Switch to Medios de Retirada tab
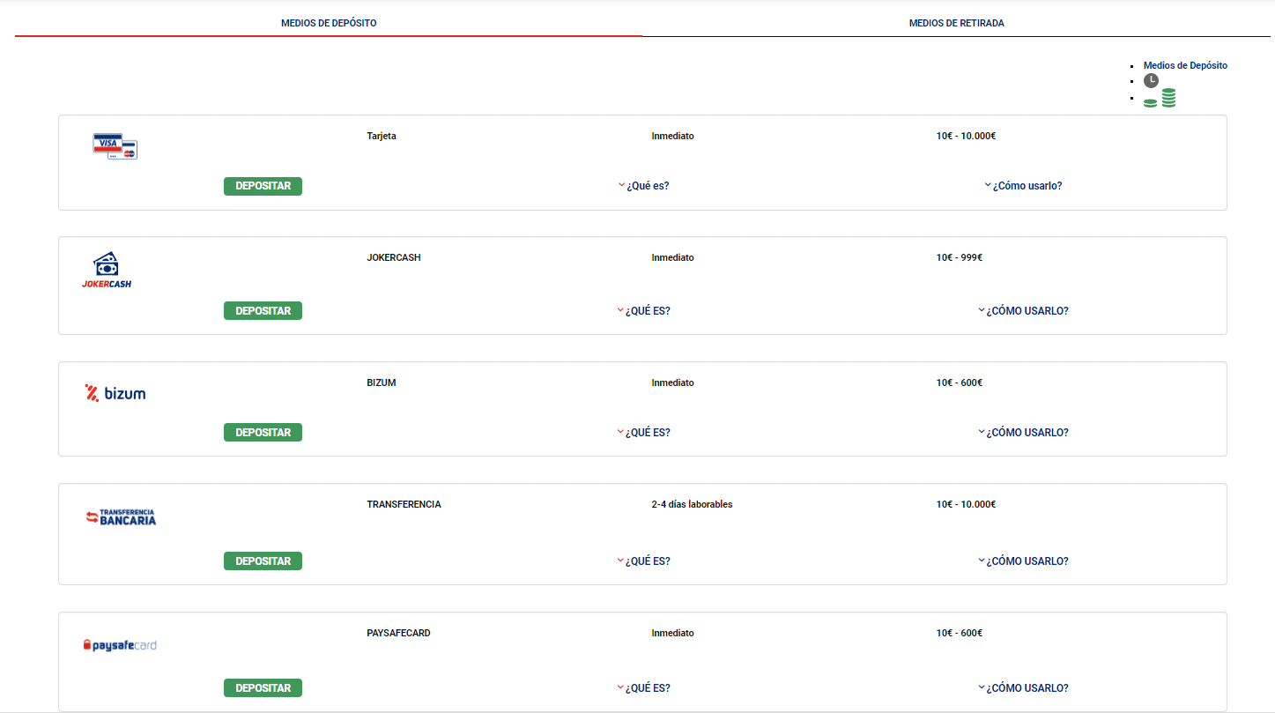This screenshot has width=1275, height=713. coord(956,23)
